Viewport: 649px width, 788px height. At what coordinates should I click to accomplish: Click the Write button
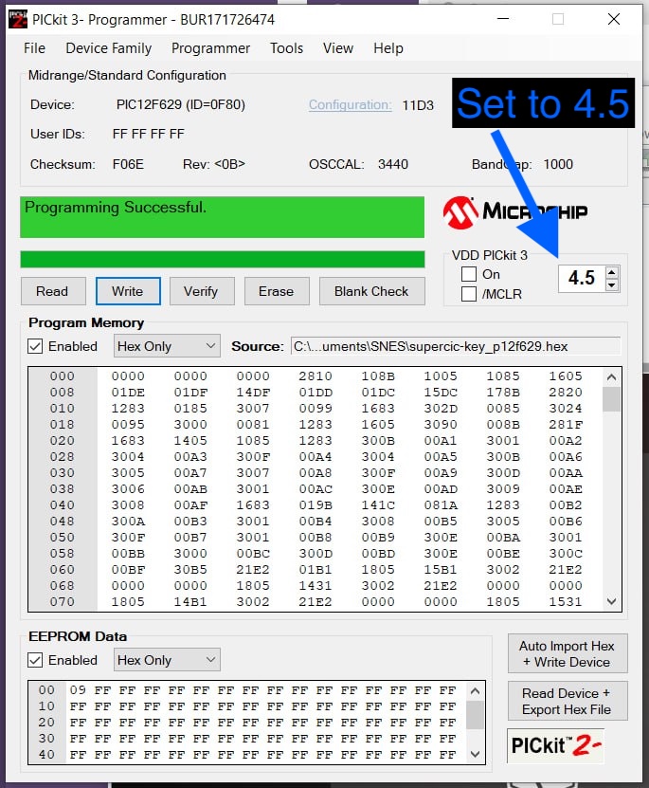click(x=128, y=291)
